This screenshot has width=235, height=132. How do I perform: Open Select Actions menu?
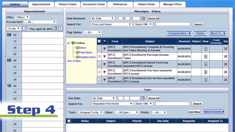point(214,112)
